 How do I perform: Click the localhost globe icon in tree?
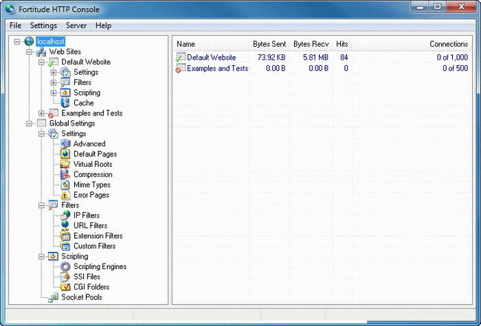coord(29,41)
